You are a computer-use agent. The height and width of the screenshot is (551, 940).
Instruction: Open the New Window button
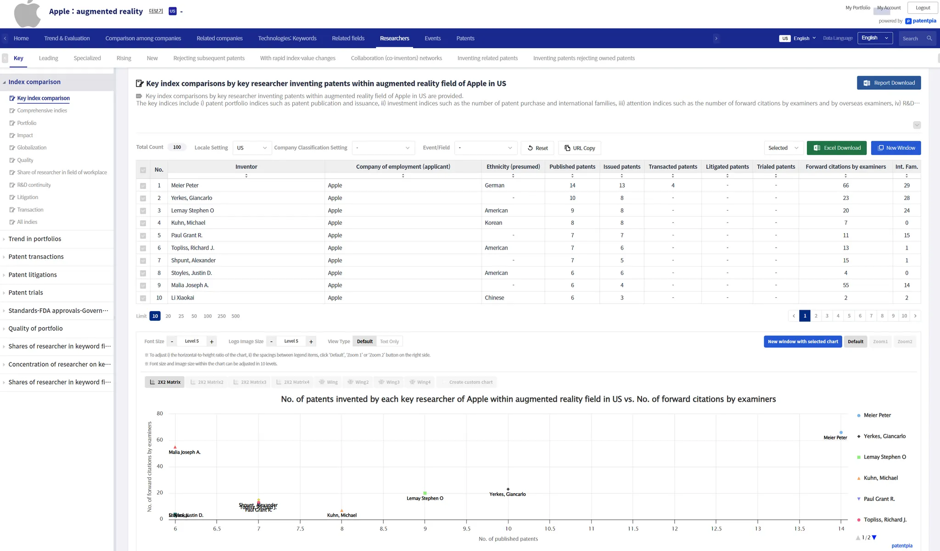(895, 148)
